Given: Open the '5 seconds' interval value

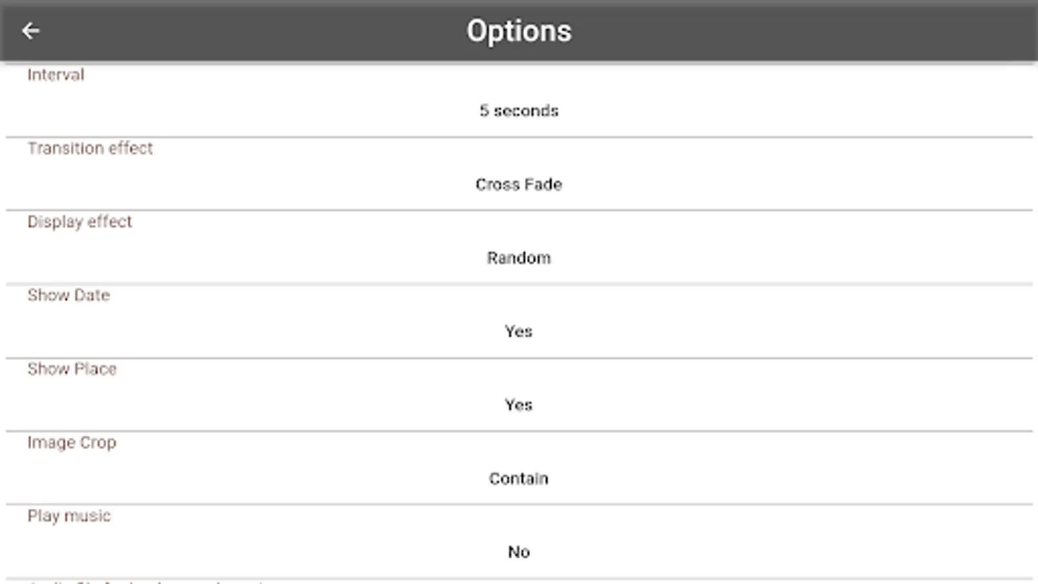Looking at the screenshot, I should 519,111.
